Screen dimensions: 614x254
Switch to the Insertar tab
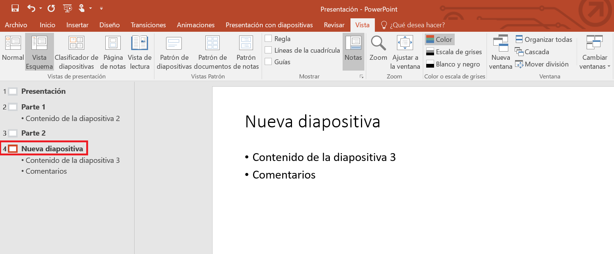(x=78, y=25)
